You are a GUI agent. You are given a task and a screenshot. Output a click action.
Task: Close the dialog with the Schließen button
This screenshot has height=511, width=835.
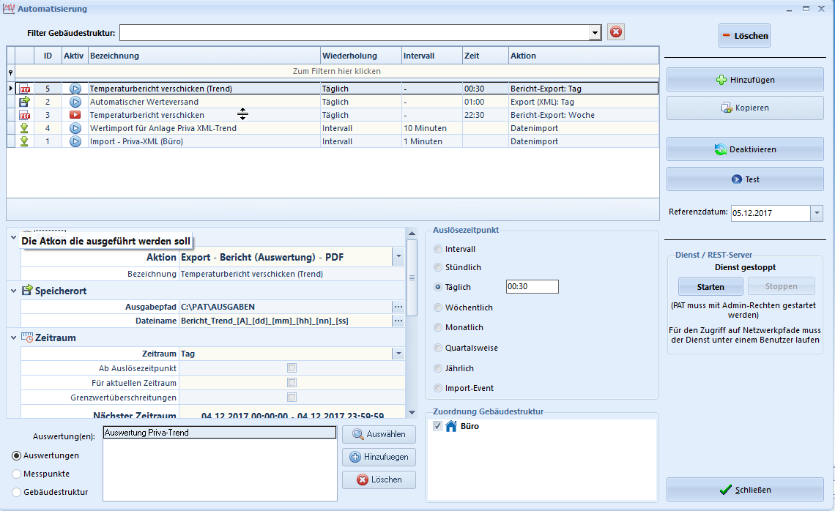pos(745,490)
